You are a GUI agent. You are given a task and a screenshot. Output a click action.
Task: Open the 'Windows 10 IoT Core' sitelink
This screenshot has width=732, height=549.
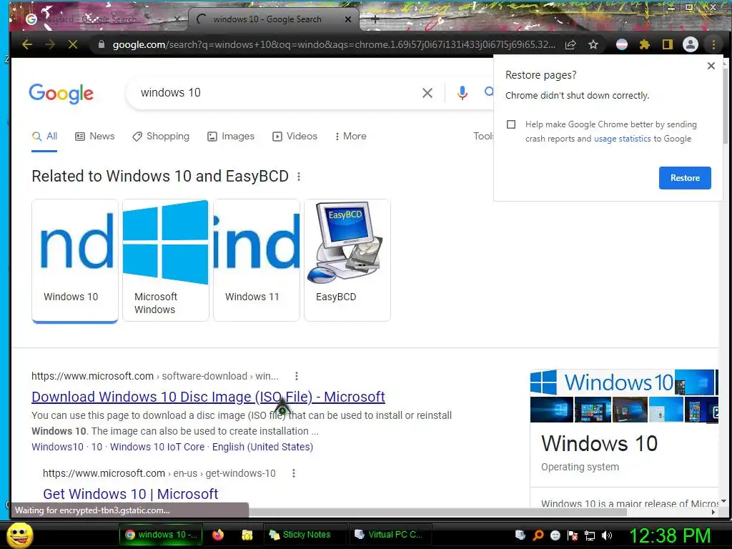[157, 447]
